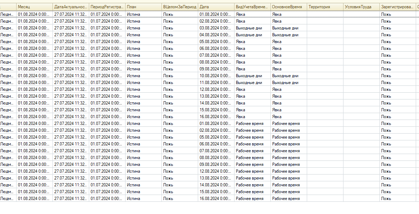Screen dimensions: 419x214
Task: Select the ВидУчетаВремени column header
Action: pos(252,7)
